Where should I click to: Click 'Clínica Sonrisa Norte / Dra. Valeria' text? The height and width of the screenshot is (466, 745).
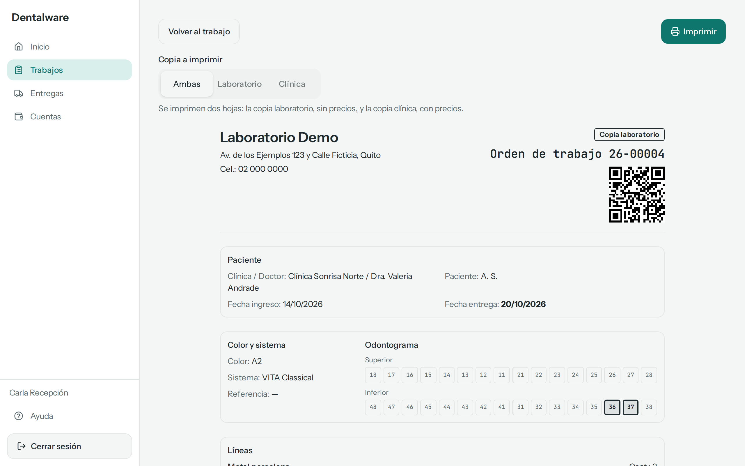point(350,276)
